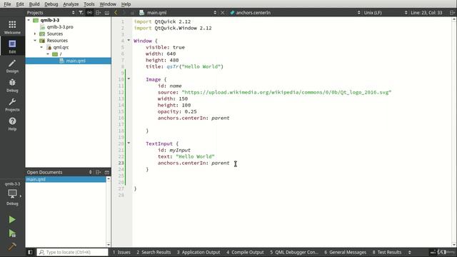Screen dimensions: 457x257
Task: Open the Unix (LF) line ending dropdown
Action: [x=406, y=13]
